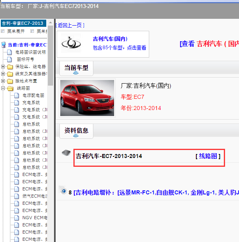Viewport: 239px width, 242px height.
Task: Click the red 年份:2013-2014 text
Action: click(141, 108)
